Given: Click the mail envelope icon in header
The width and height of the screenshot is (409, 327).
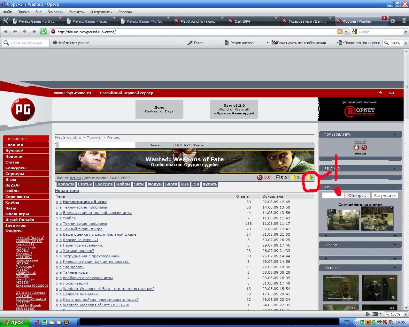Looking at the screenshot, I should (x=391, y=93).
